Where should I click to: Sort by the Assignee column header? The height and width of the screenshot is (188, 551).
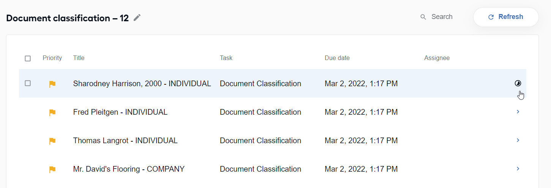(x=437, y=58)
